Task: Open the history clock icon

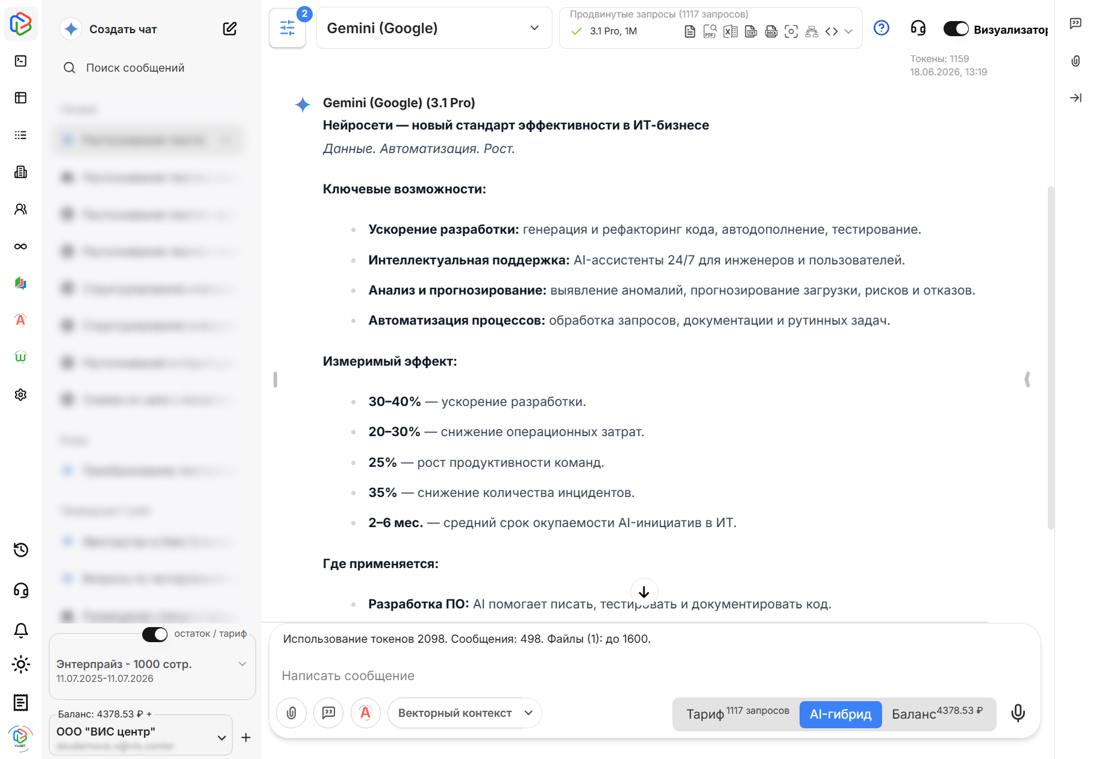Action: tap(20, 549)
